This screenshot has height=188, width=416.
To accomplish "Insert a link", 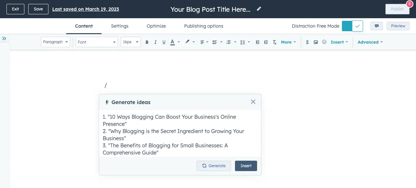I will click(x=307, y=42).
